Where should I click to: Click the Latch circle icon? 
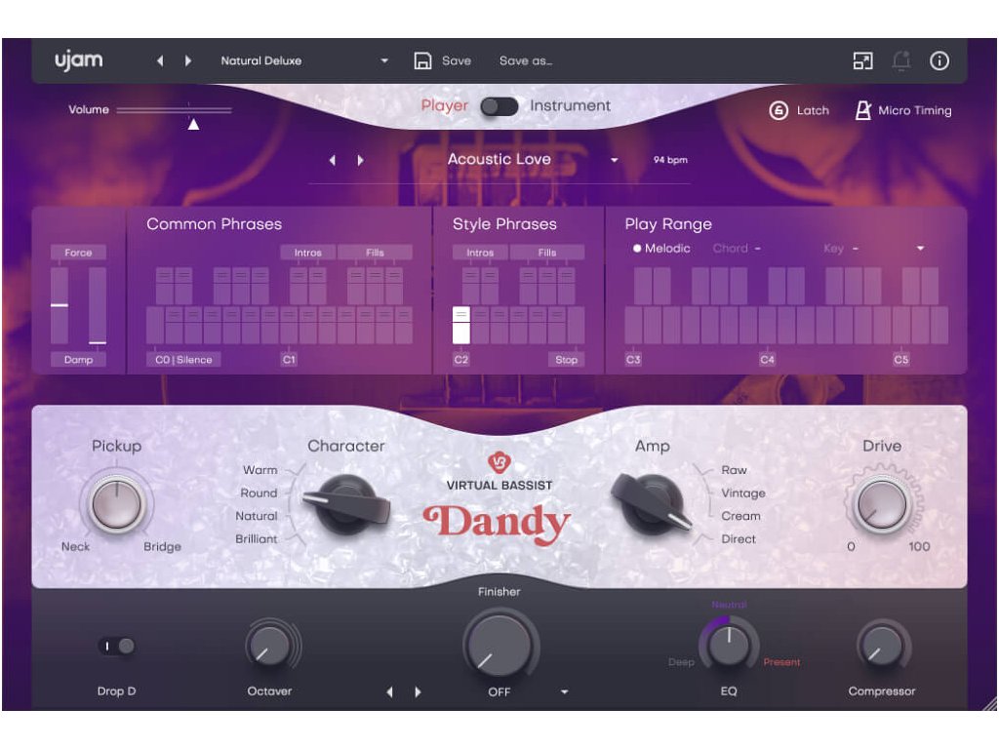[779, 110]
